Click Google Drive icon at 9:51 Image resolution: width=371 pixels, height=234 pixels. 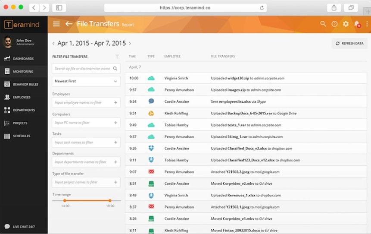click(x=151, y=113)
